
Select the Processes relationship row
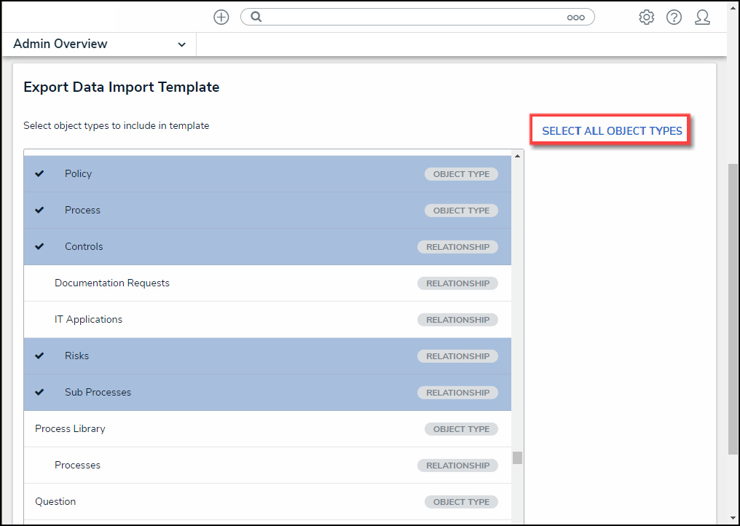[267, 465]
